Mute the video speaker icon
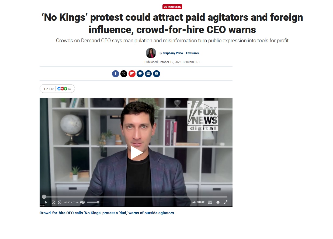The image size is (333, 239). pos(82,202)
